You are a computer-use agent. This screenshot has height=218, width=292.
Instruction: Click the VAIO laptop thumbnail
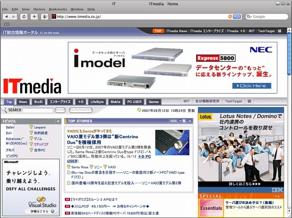(x=172, y=142)
